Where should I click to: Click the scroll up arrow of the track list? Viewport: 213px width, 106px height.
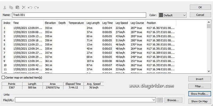(209, 22)
